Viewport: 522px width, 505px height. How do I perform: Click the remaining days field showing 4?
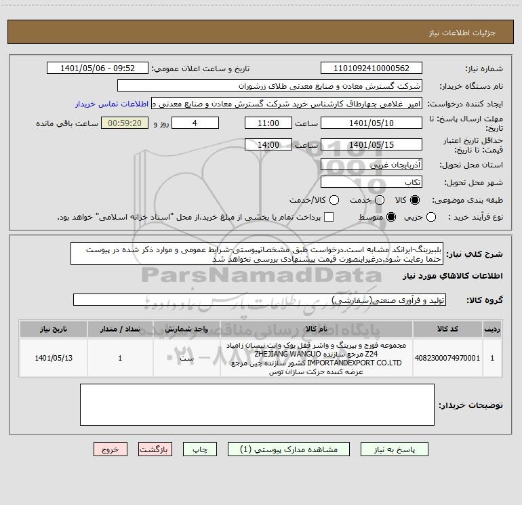point(195,123)
